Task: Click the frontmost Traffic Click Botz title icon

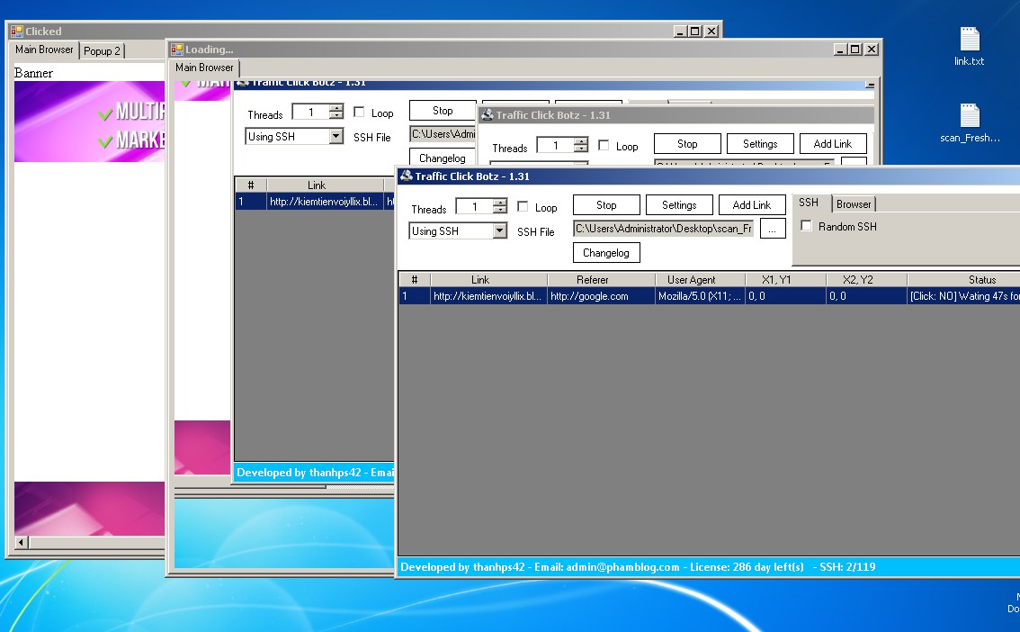Action: (406, 176)
